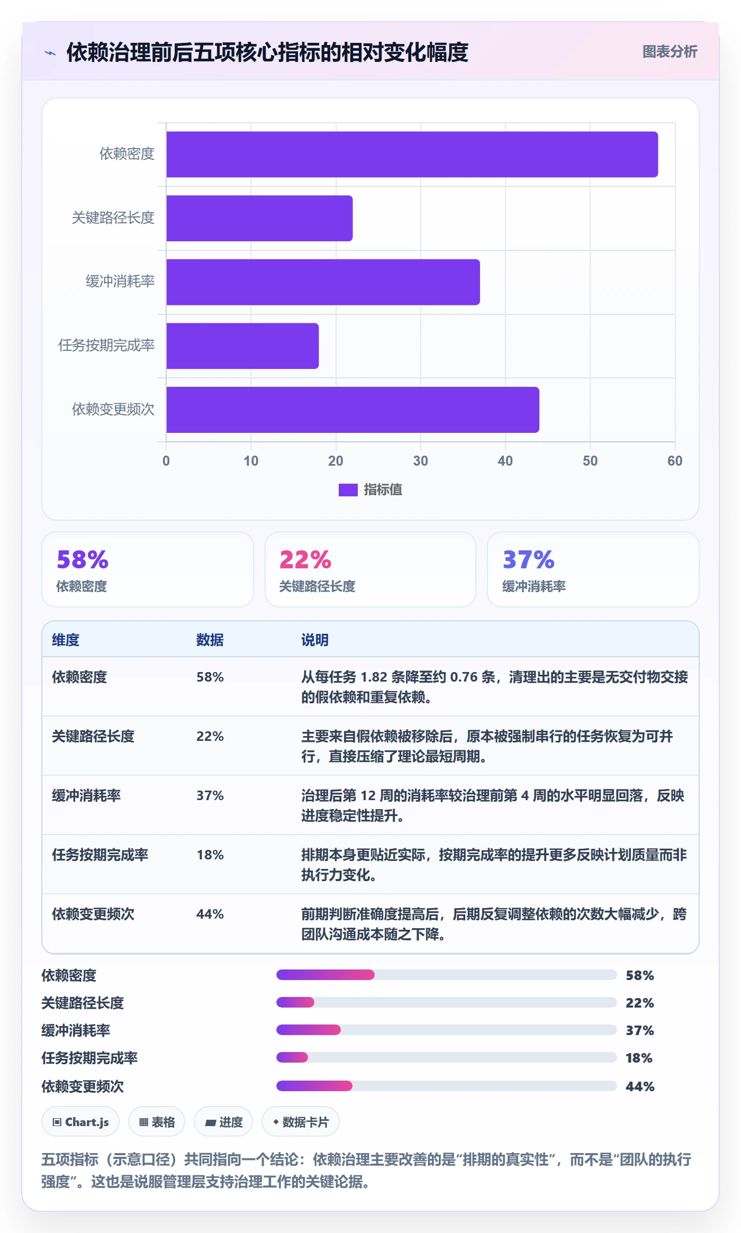Click the 依赖密度 y-axis label in chart
The height and width of the screenshot is (1233, 741).
(x=127, y=154)
